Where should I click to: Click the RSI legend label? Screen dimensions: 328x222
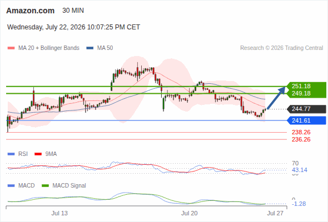point(23,154)
